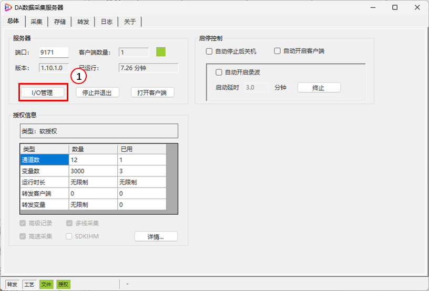
Task: Select the 变量数 row cell
Action: [x=44, y=171]
